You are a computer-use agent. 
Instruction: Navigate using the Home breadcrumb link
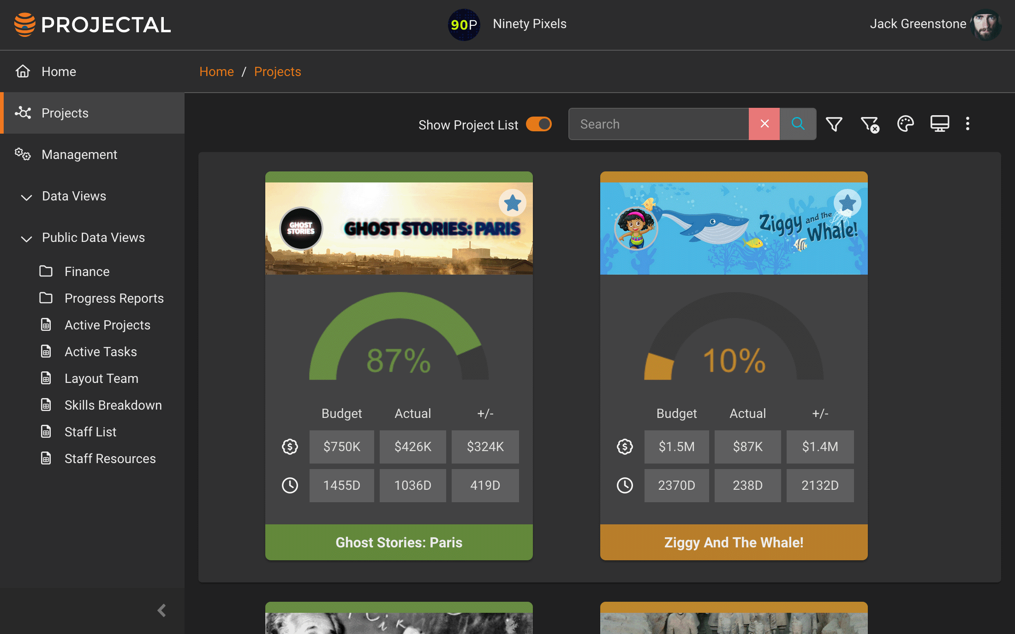point(216,71)
